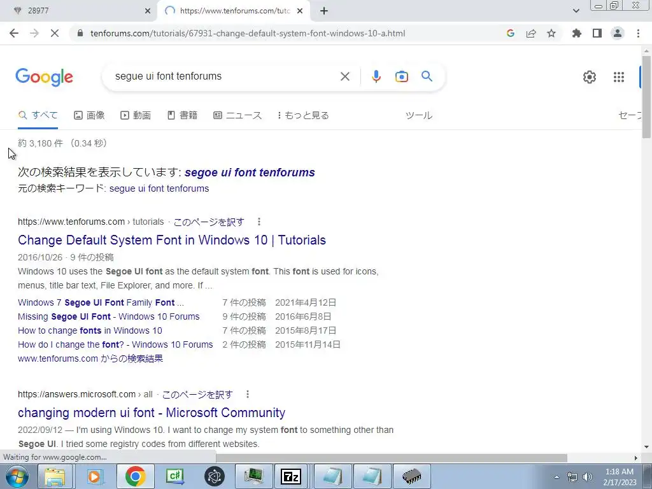
Task: Submit search with magnifier icon
Action: coord(427,76)
